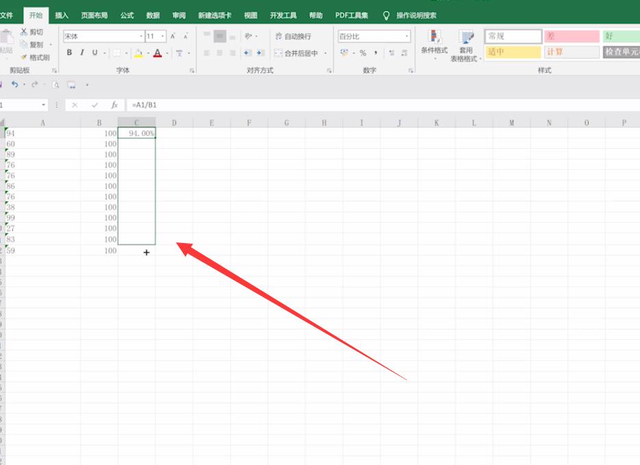The height and width of the screenshot is (465, 640).
Task: Open the font name dropdown (宋体)
Action: [103, 36]
